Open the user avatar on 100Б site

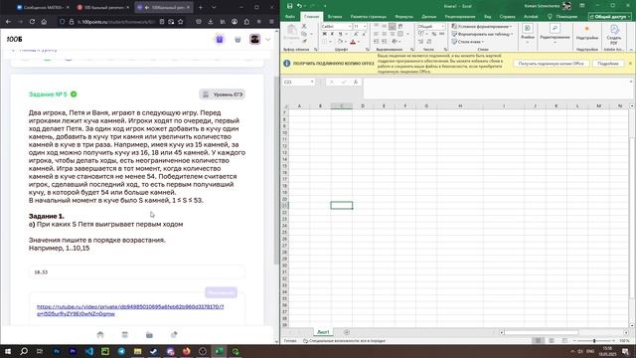[254, 39]
